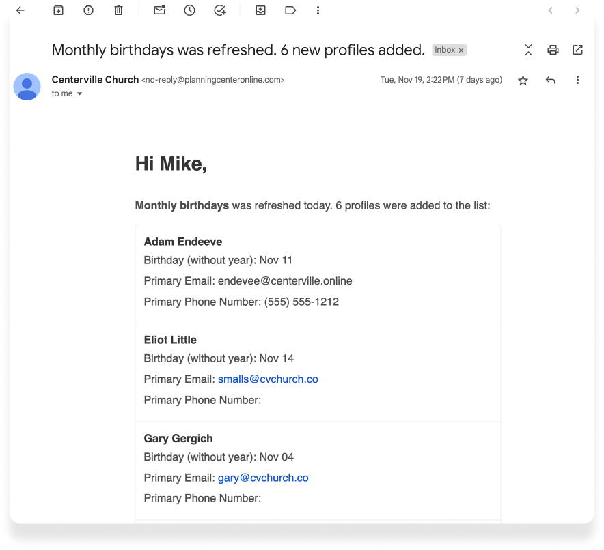
Task: Mark the email as unread
Action: click(159, 11)
